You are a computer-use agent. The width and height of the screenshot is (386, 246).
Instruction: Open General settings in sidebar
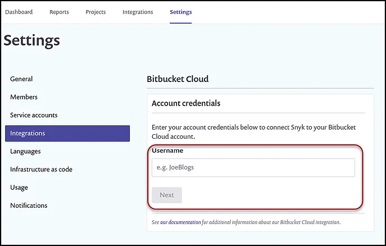(21, 79)
